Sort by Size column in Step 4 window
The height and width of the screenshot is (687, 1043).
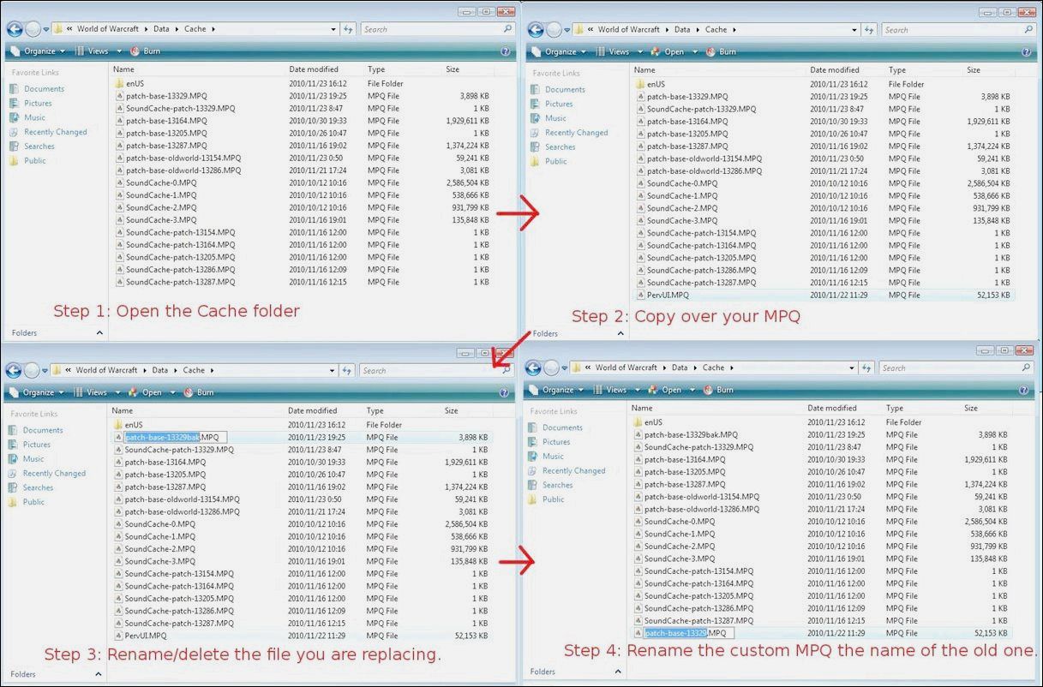pos(971,409)
